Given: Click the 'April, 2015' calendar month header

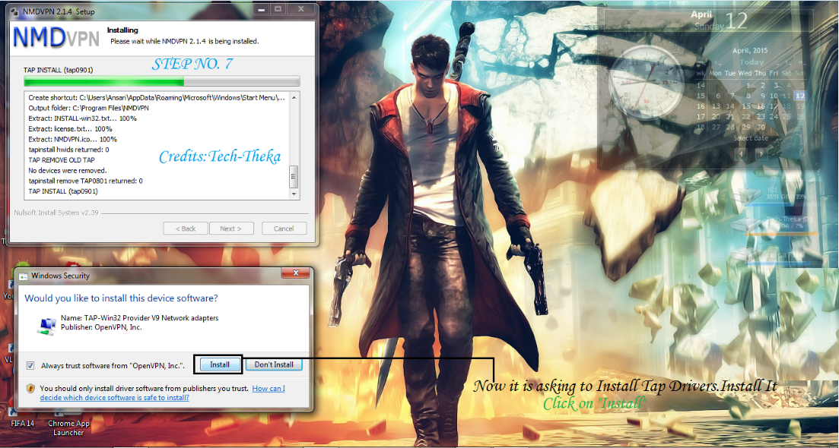Looking at the screenshot, I should tap(750, 51).
